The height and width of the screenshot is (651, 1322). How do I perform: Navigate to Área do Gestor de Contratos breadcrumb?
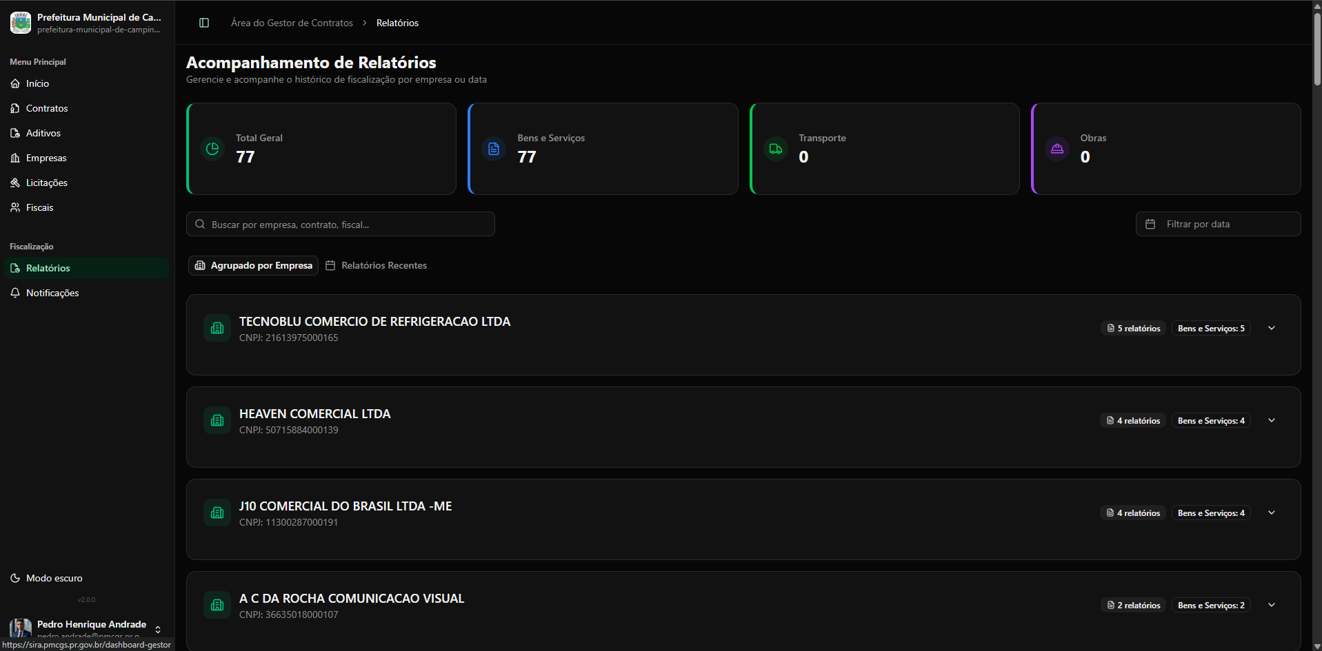(292, 23)
